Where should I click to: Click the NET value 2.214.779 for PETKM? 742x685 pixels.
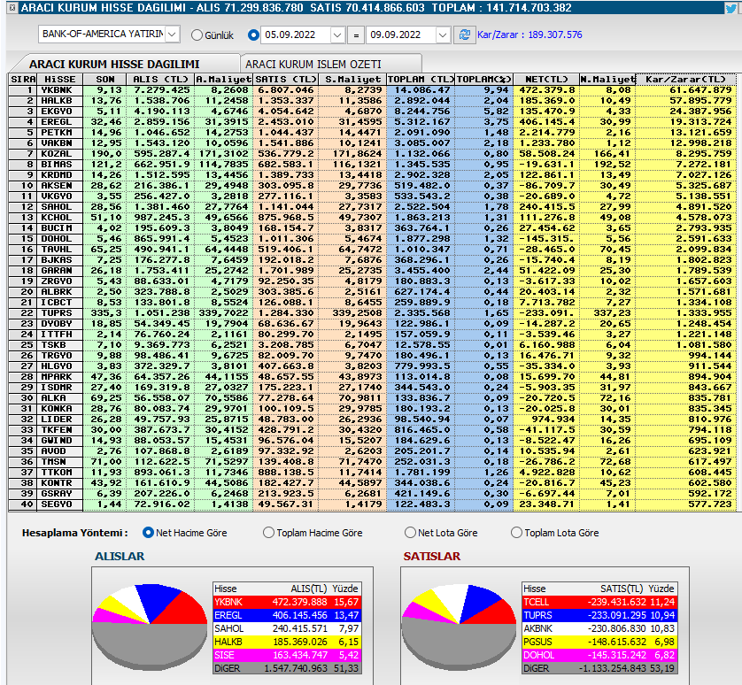pos(546,133)
